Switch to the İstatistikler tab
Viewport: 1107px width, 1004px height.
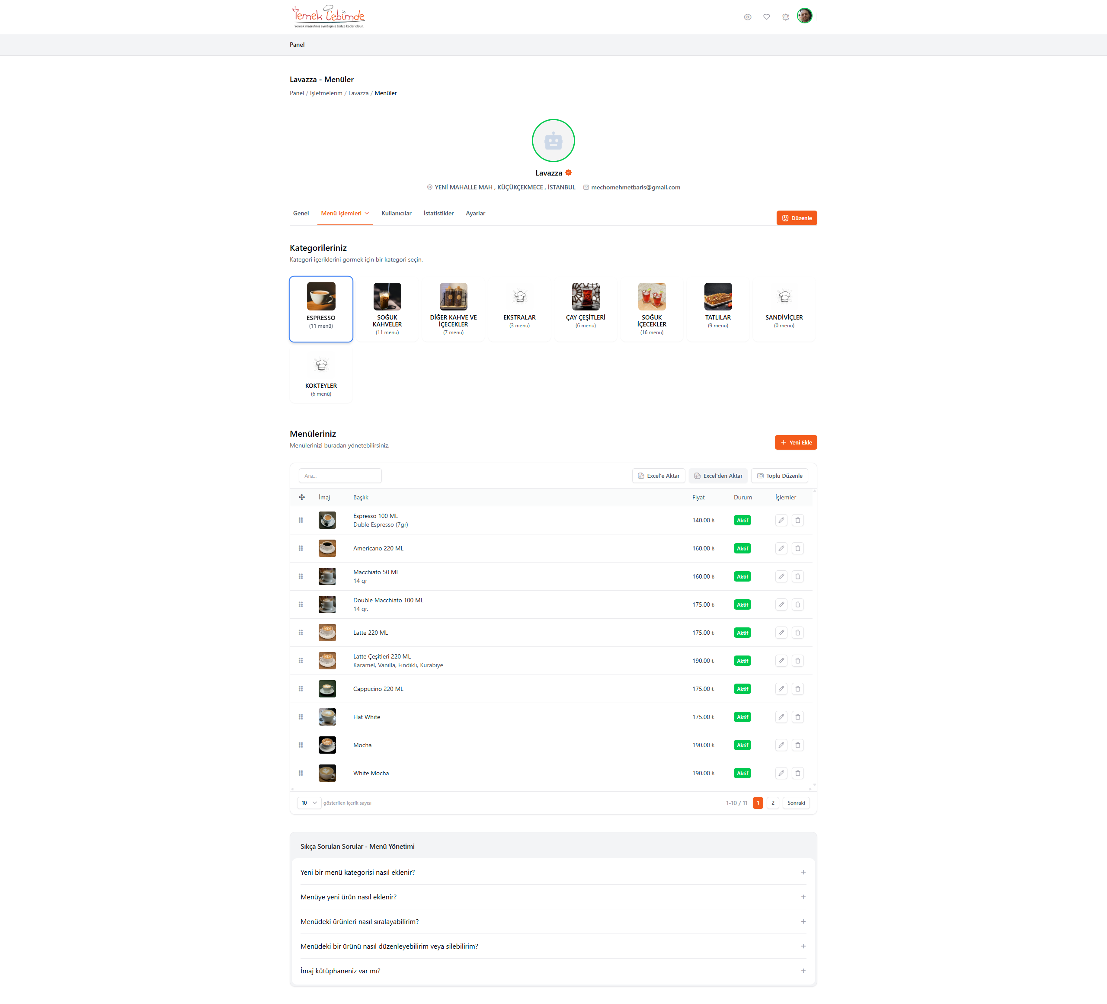[x=438, y=213]
